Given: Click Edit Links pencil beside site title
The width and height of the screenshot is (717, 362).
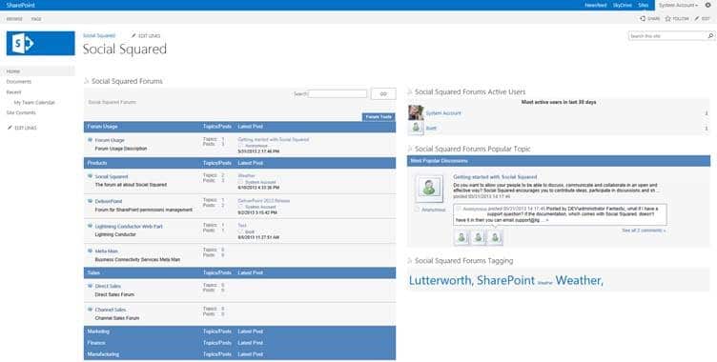Looking at the screenshot, I should [133, 35].
